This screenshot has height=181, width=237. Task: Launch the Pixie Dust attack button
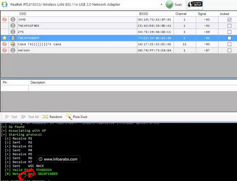coord(76,117)
